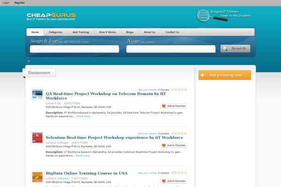Open the Blogs menu item
Viewport: 281px width, 187px height.
[x=130, y=32]
